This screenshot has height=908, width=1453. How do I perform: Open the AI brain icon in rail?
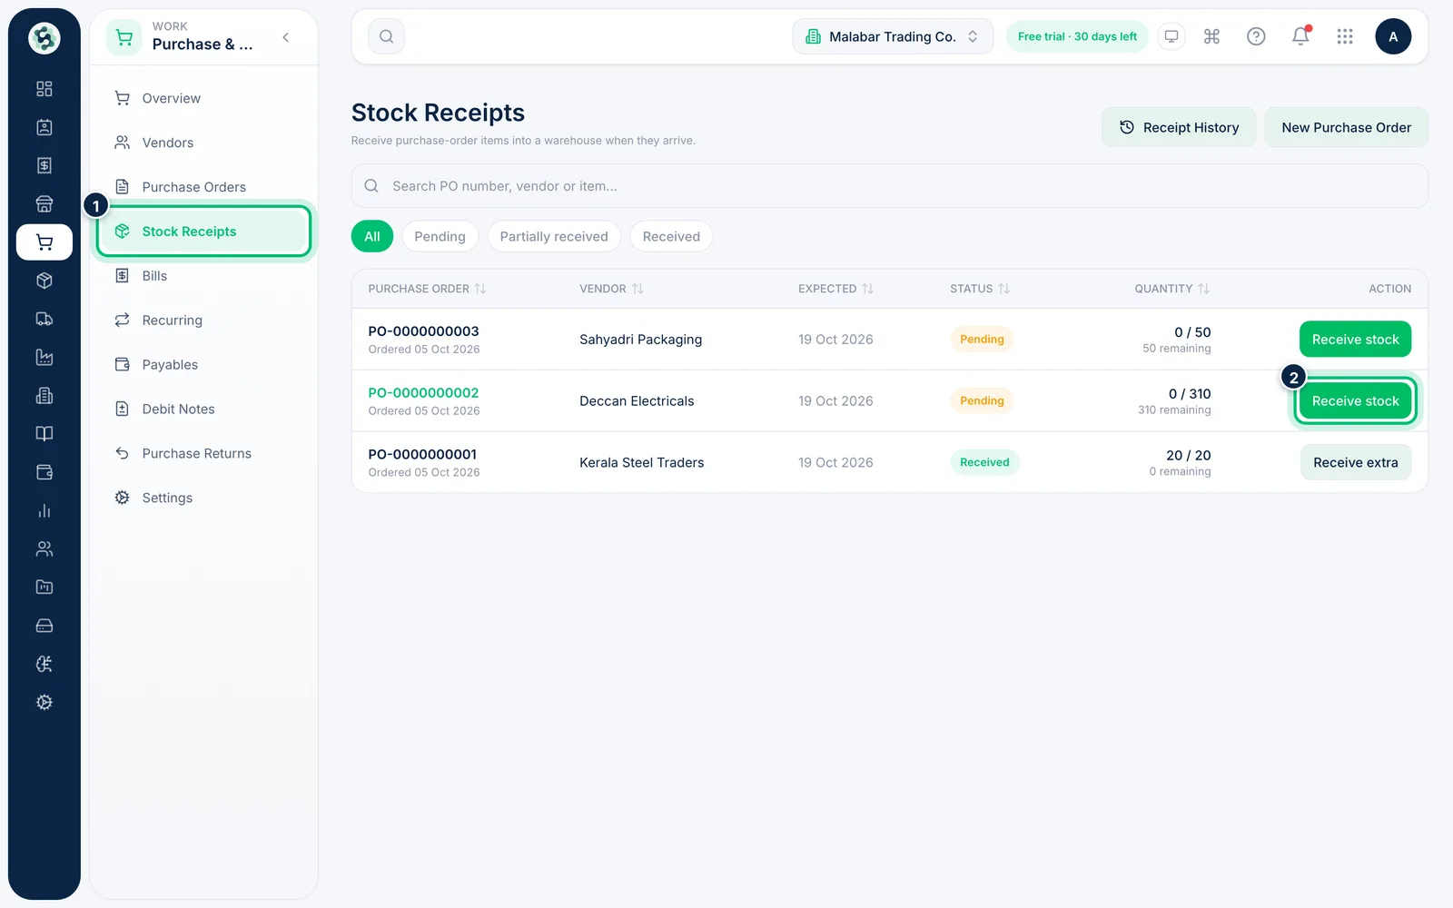pyautogui.click(x=44, y=664)
